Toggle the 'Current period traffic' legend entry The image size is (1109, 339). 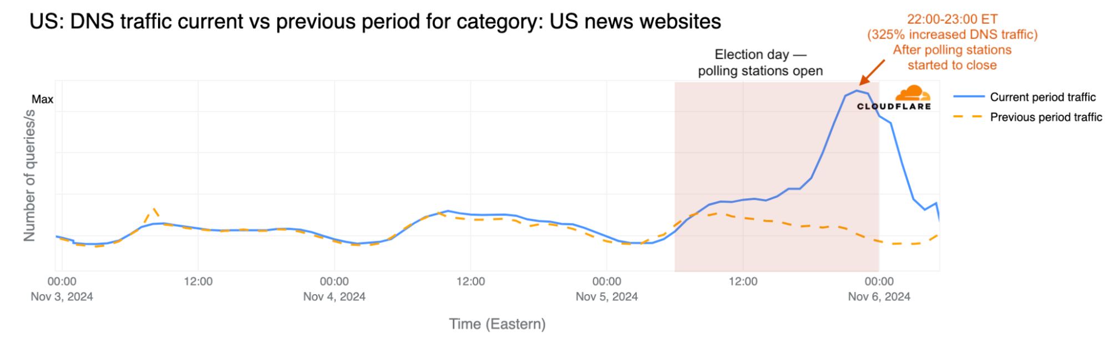coord(1042,97)
